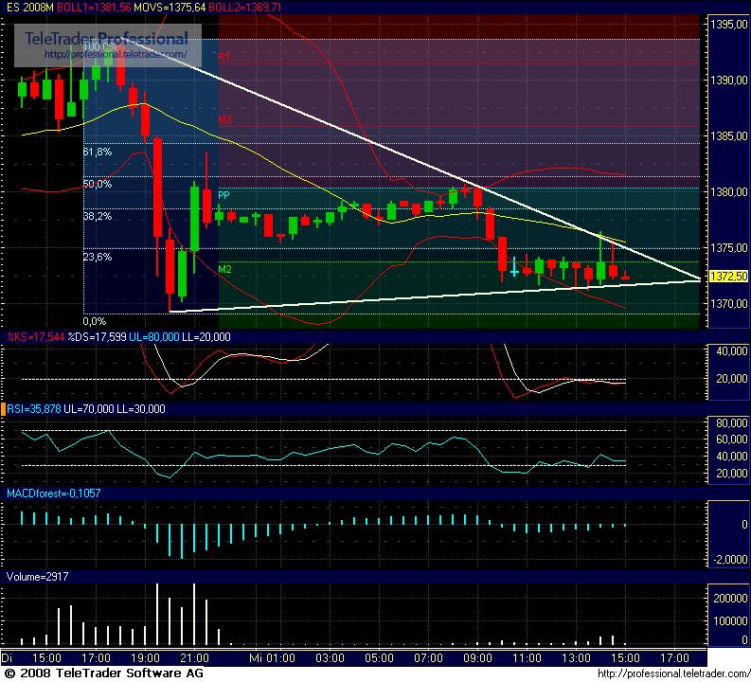Click the stochastic LL=20,000 lower limit label
Image resolution: width=751 pixels, height=682 pixels.
coord(206,337)
